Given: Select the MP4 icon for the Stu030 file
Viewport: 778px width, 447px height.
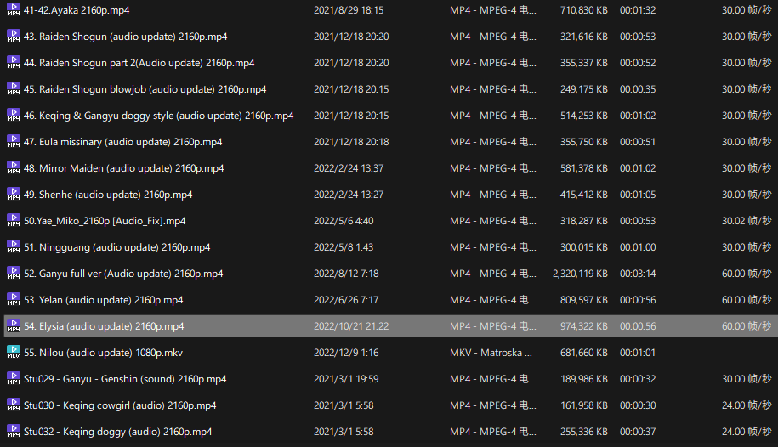Looking at the screenshot, I should [14, 405].
